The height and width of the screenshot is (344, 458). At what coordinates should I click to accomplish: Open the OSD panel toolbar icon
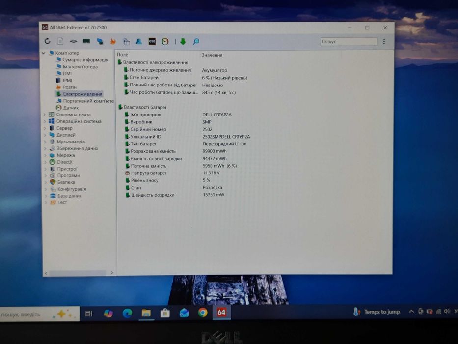pos(152,41)
